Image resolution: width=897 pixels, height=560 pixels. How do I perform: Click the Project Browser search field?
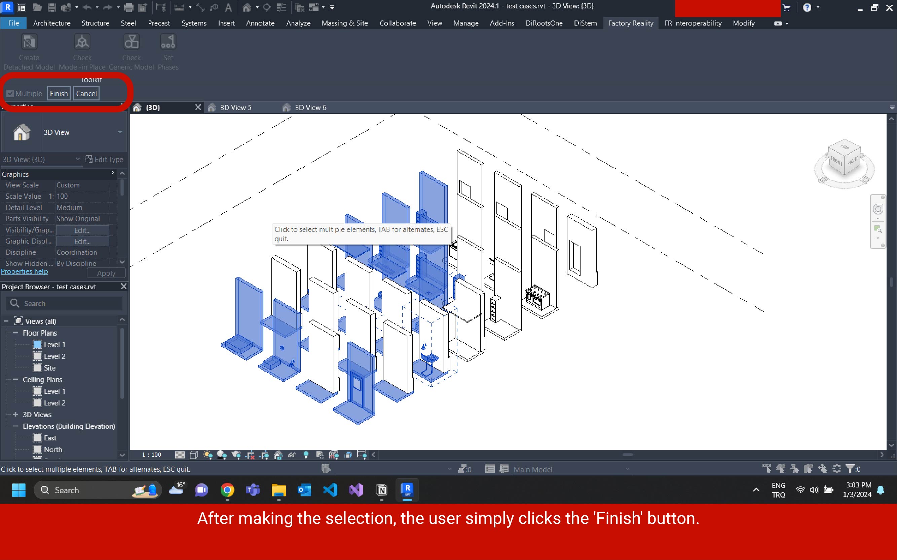[x=70, y=304]
